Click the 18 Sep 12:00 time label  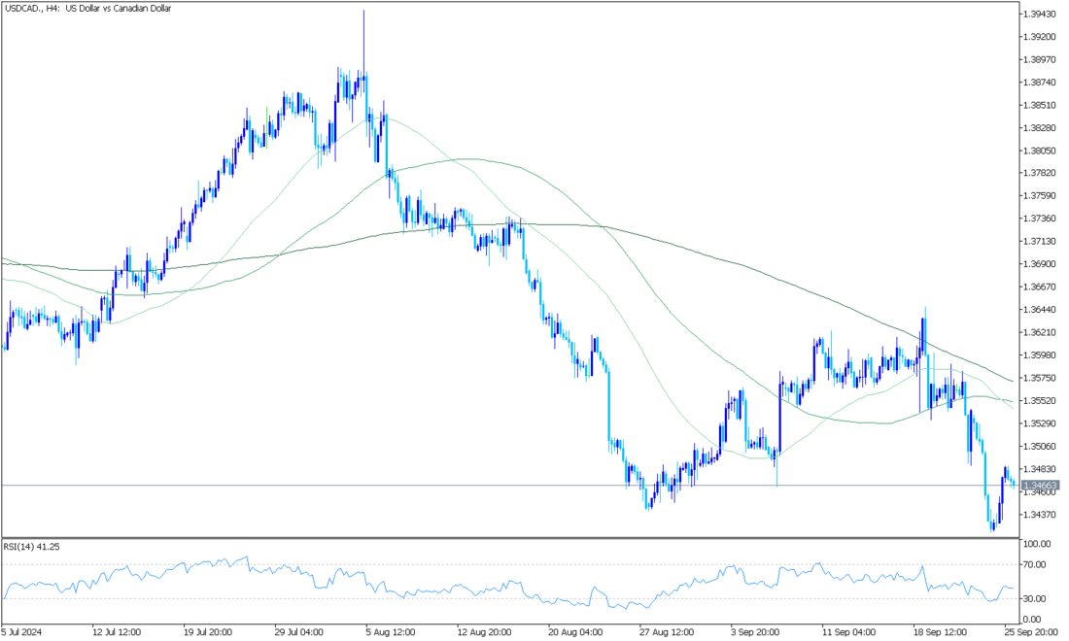coord(939,632)
